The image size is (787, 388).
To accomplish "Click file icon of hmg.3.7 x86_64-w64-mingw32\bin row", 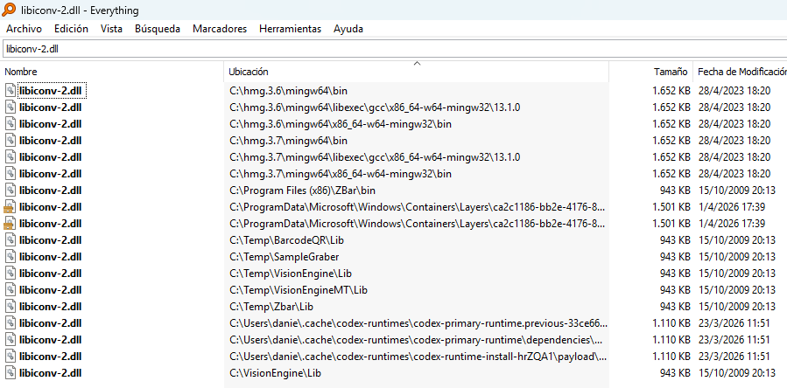I will click(x=11, y=173).
